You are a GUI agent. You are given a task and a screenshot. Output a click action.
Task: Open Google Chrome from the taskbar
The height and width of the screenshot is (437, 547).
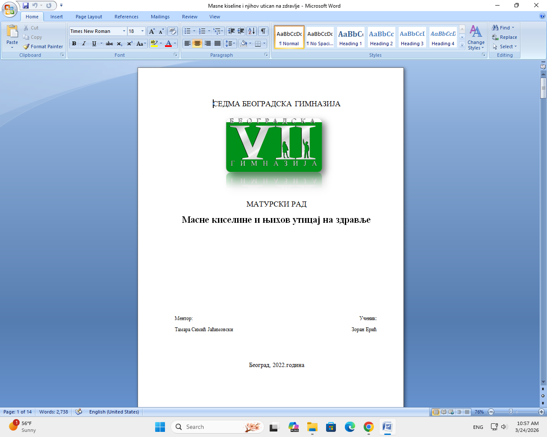pyautogui.click(x=368, y=427)
